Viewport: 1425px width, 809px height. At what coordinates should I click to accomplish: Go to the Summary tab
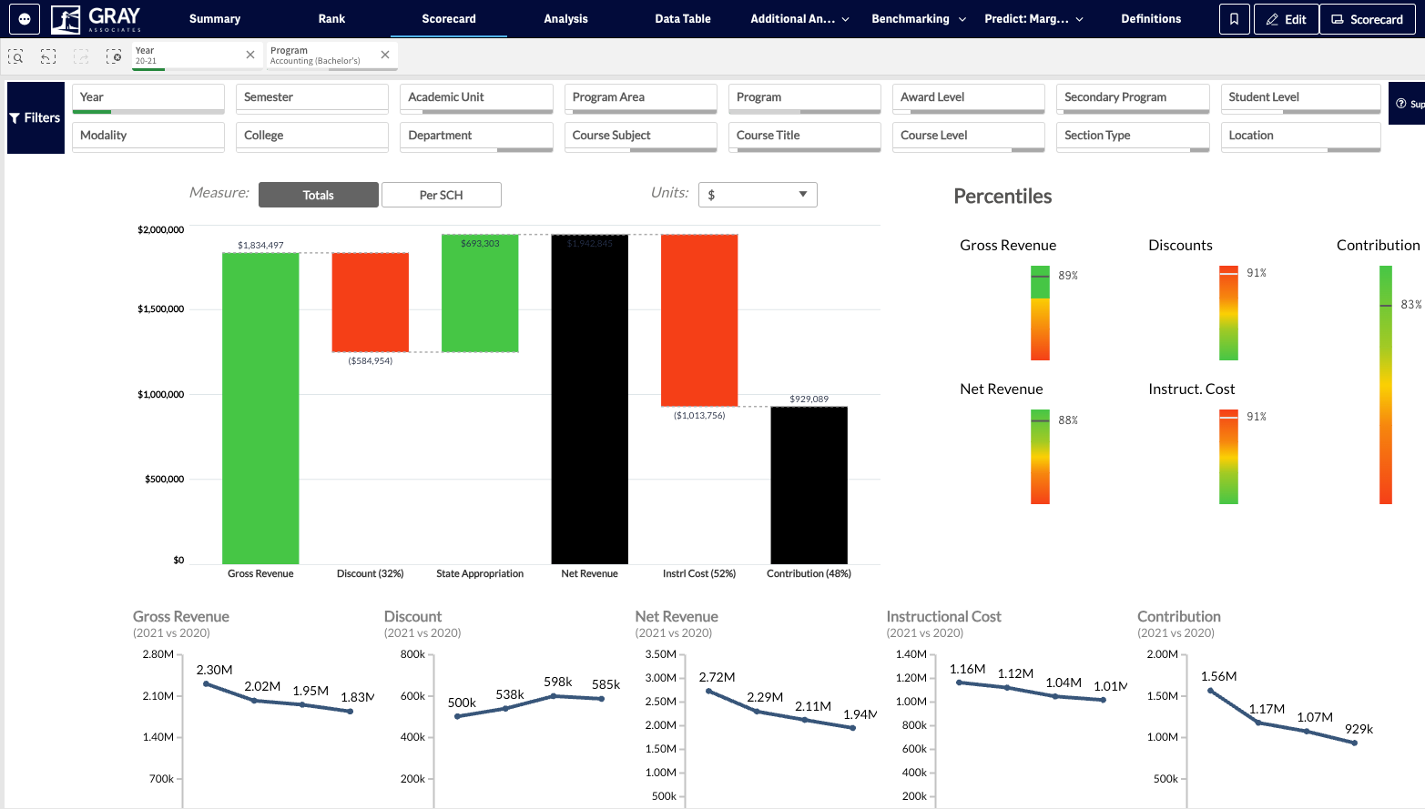[215, 18]
